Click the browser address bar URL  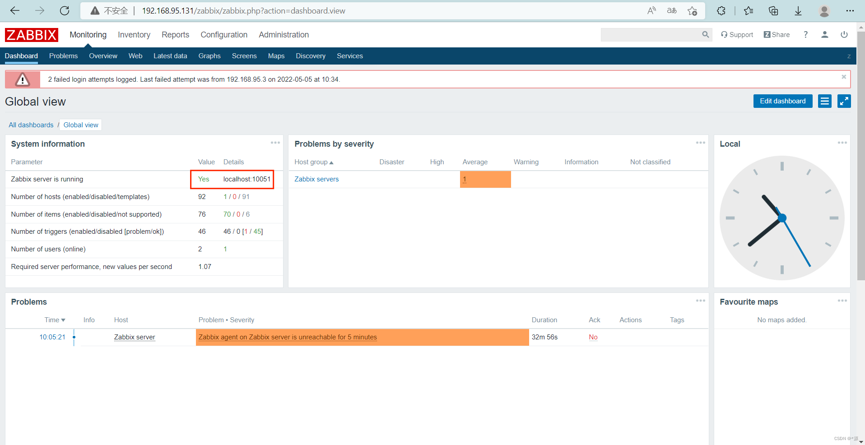pyautogui.click(x=244, y=11)
